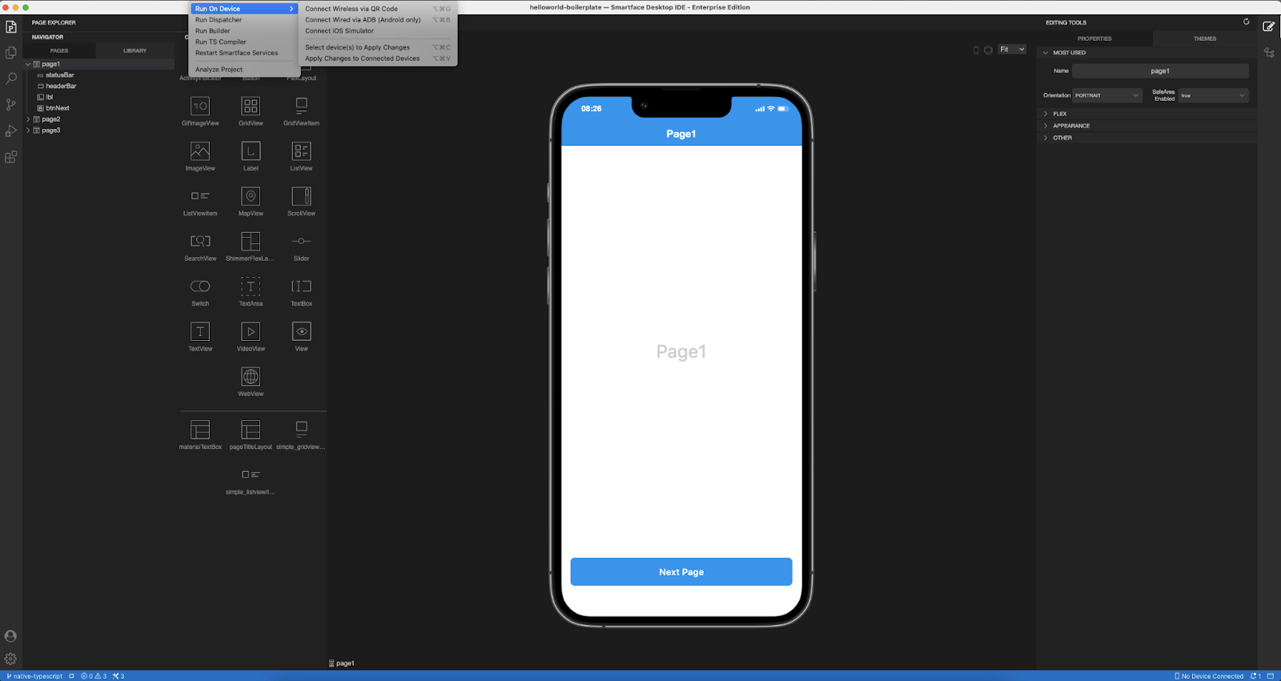Switch to the LIBRARY tab
The image size is (1281, 681).
point(135,50)
